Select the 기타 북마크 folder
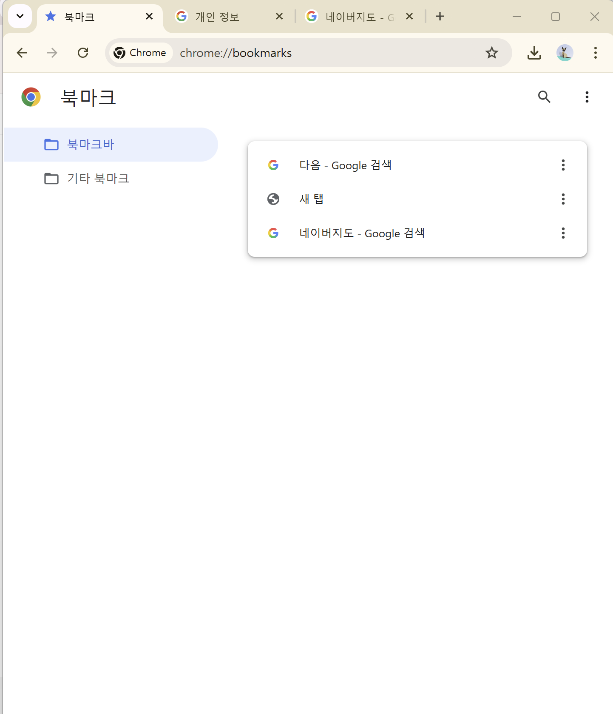Viewport: 613px width, 714px height. click(x=111, y=179)
